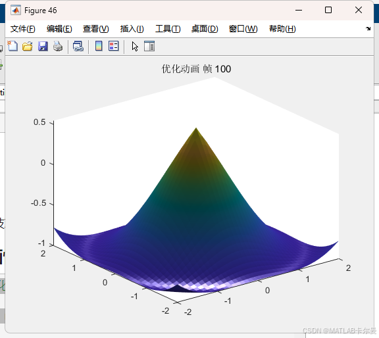Open the 帮助(H) menu
Viewport: 379px width, 338px height.
click(x=282, y=29)
